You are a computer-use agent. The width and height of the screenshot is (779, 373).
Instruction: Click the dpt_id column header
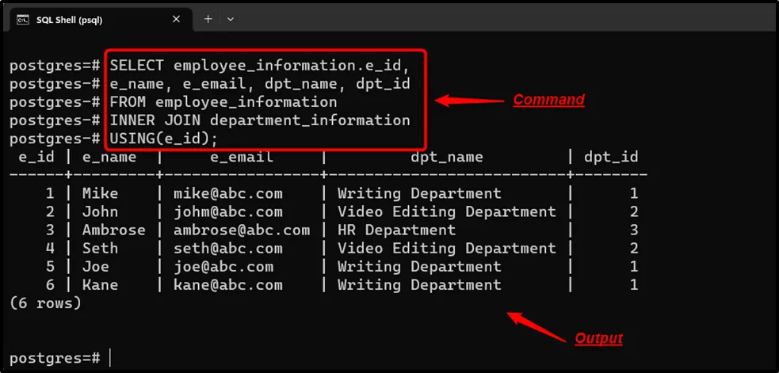coord(610,157)
